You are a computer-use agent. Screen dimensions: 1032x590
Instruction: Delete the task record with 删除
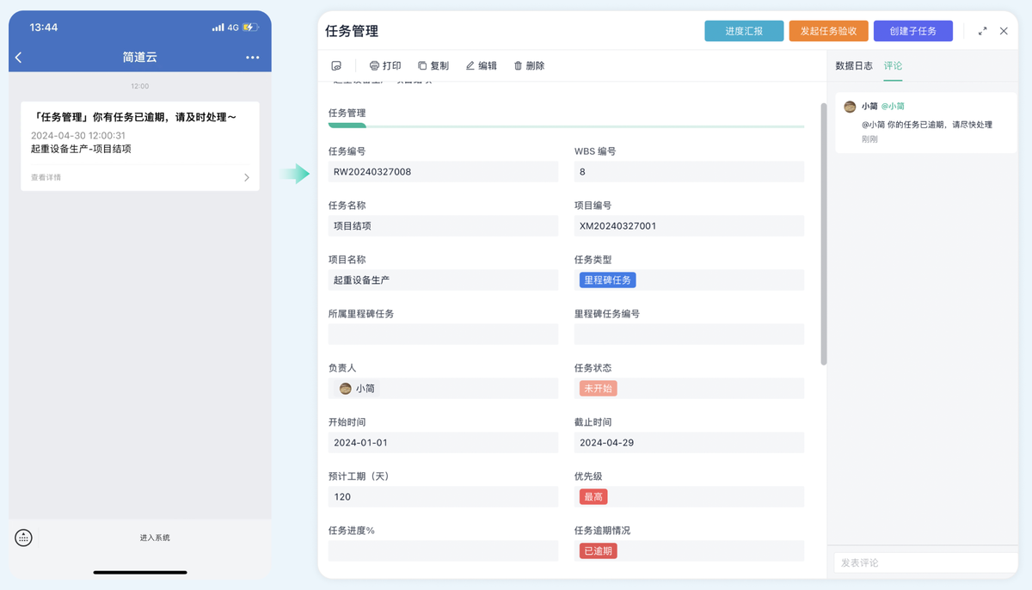(x=530, y=65)
